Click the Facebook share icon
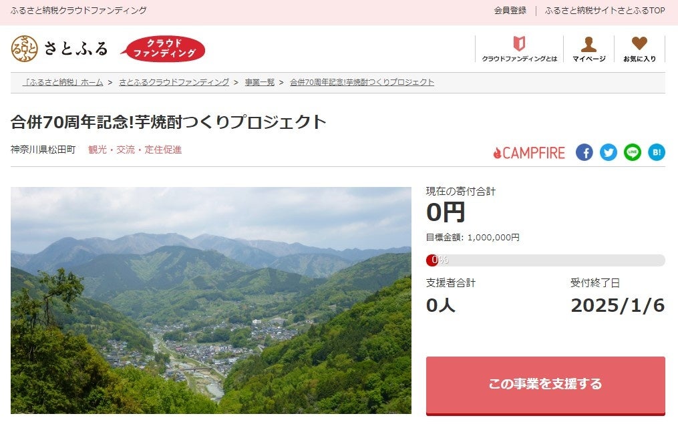The width and height of the screenshot is (678, 424). pyautogui.click(x=584, y=152)
